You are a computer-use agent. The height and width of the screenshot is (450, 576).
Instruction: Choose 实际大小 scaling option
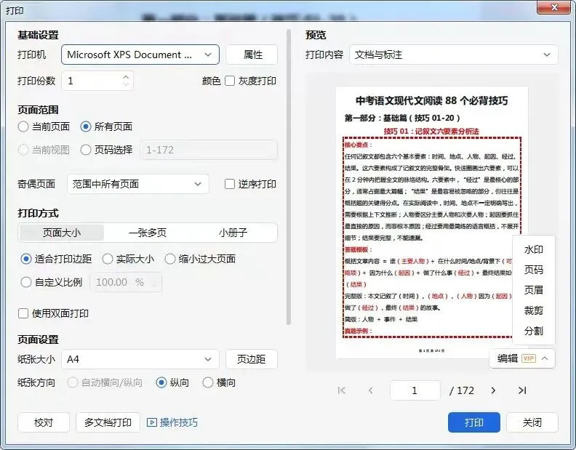pyautogui.click(x=107, y=259)
